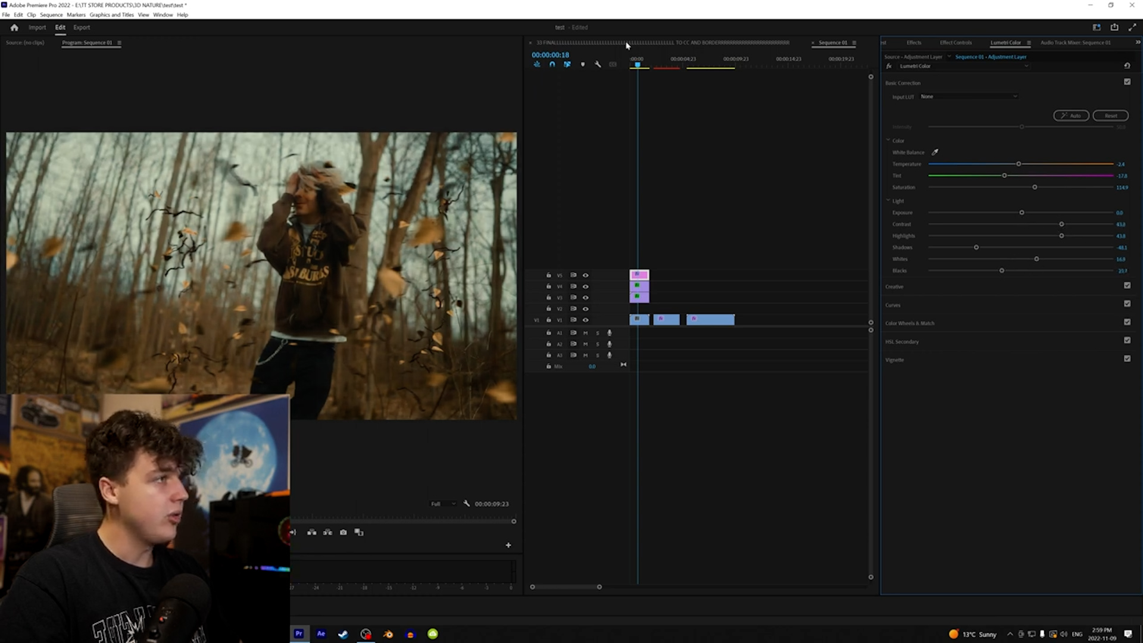
Task: Open Steam from the Windows taskbar
Action: coord(343,634)
